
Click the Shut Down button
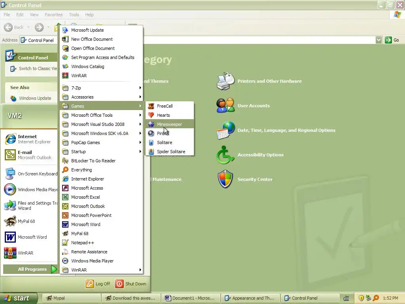(x=131, y=284)
